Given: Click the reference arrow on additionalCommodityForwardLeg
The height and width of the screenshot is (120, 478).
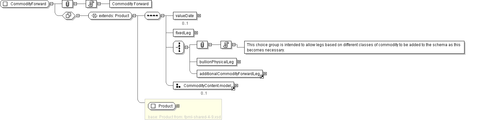Looking at the screenshot, I should tap(262, 77).
